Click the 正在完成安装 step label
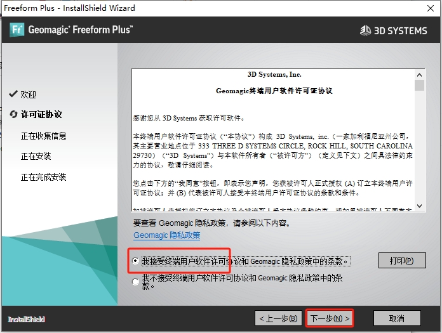The image size is (442, 333). point(44,177)
